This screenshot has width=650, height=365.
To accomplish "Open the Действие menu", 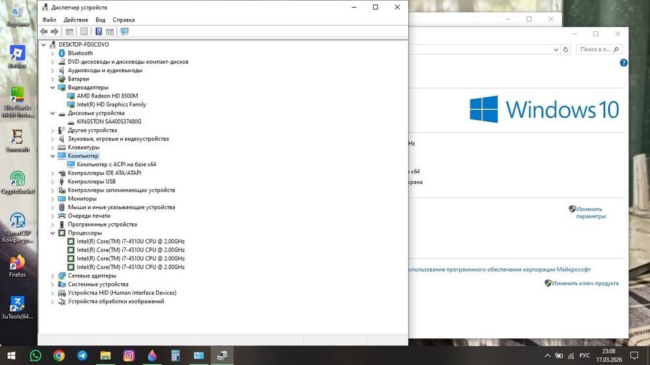I will (x=76, y=20).
